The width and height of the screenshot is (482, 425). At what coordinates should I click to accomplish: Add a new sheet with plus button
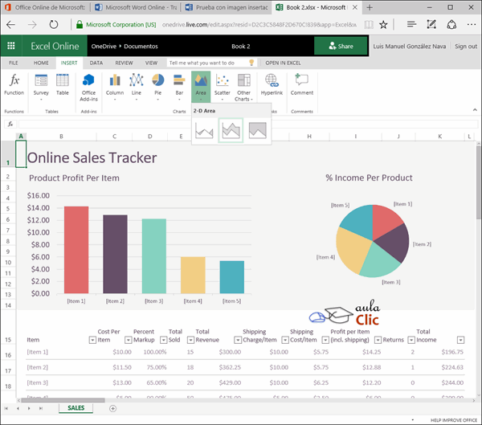pos(112,408)
